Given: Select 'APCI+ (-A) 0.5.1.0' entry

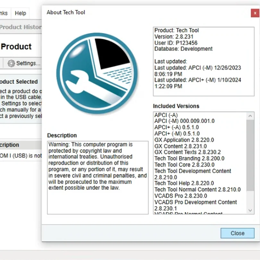Looking at the screenshot, I should (177, 127).
